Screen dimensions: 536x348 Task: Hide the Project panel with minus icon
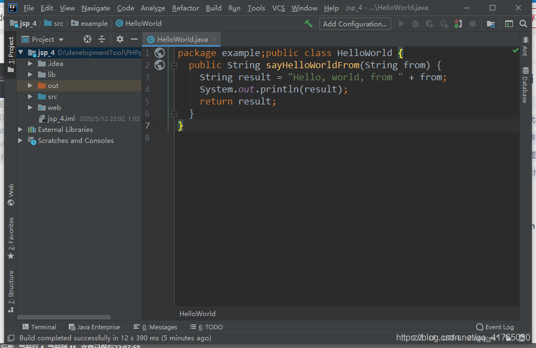[134, 39]
